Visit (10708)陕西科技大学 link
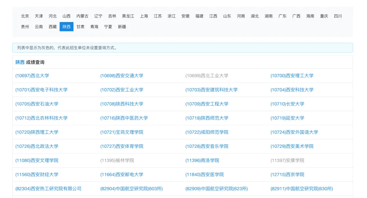Image resolution: width=367 pixels, height=198 pixels. (122, 104)
